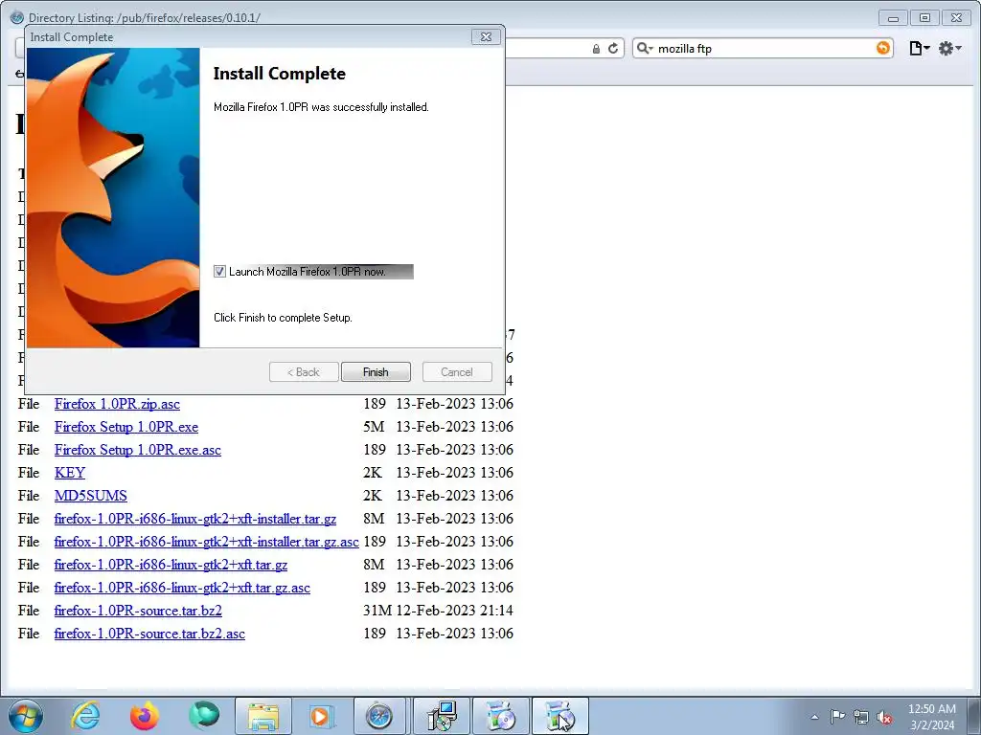Open the Firefox 1.0PR.zip.asc link
981x735 pixels.
tap(117, 404)
